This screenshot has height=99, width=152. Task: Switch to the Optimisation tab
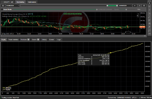(x=32, y=2)
